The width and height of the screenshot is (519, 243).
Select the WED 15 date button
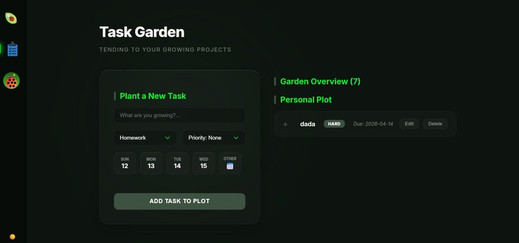pyautogui.click(x=203, y=163)
